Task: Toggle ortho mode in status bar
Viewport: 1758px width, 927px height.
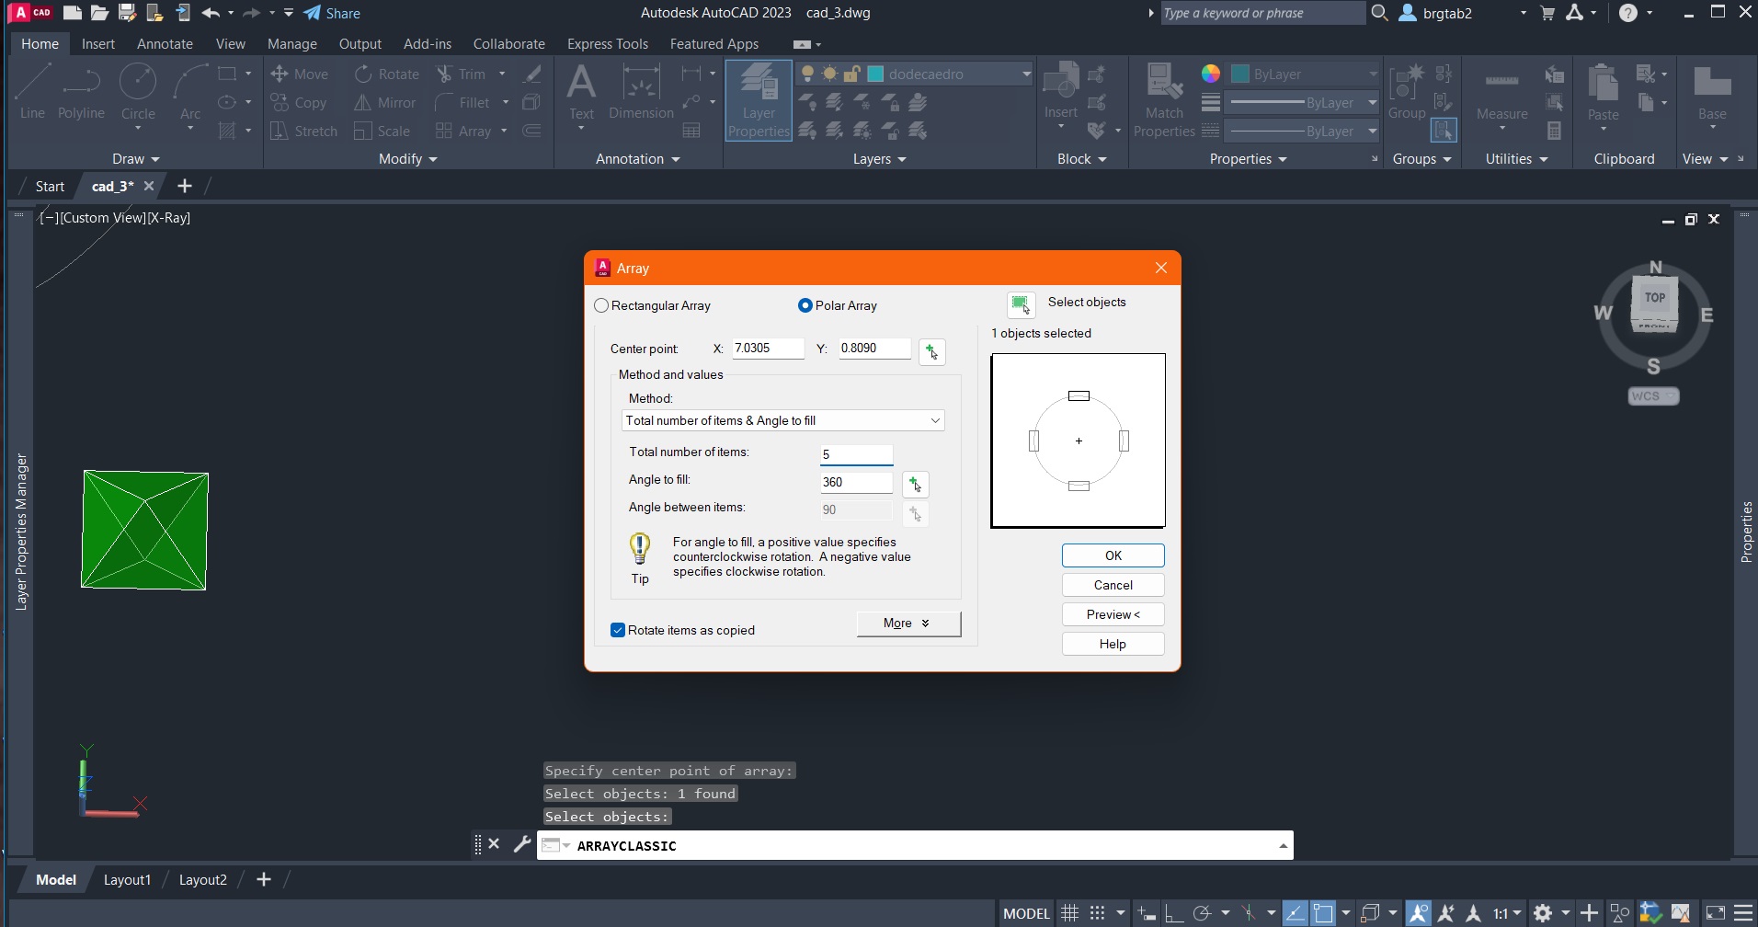Action: [1174, 913]
